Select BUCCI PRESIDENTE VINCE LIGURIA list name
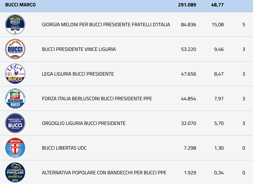Screen dimensions: 253x184 pyautogui.click(x=79, y=49)
